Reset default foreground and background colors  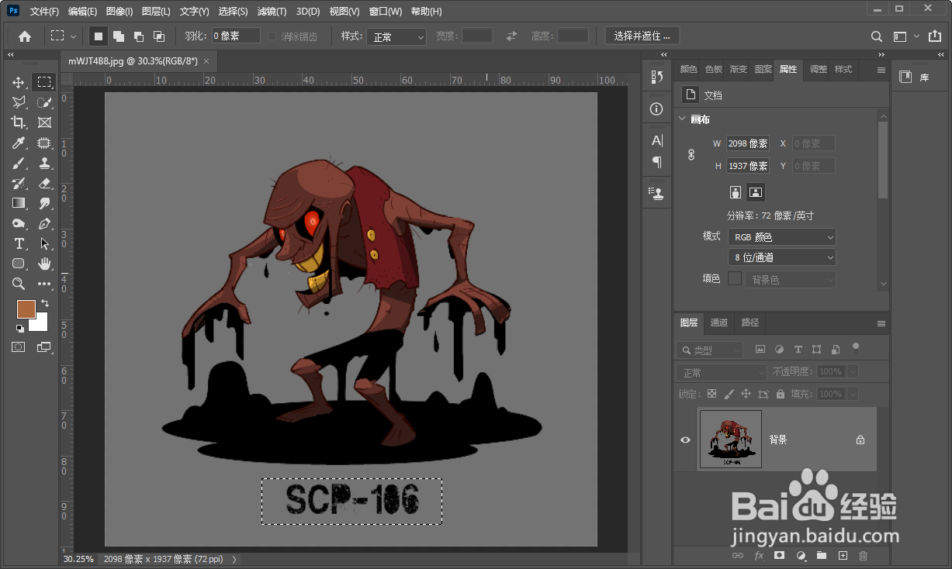click(x=19, y=328)
